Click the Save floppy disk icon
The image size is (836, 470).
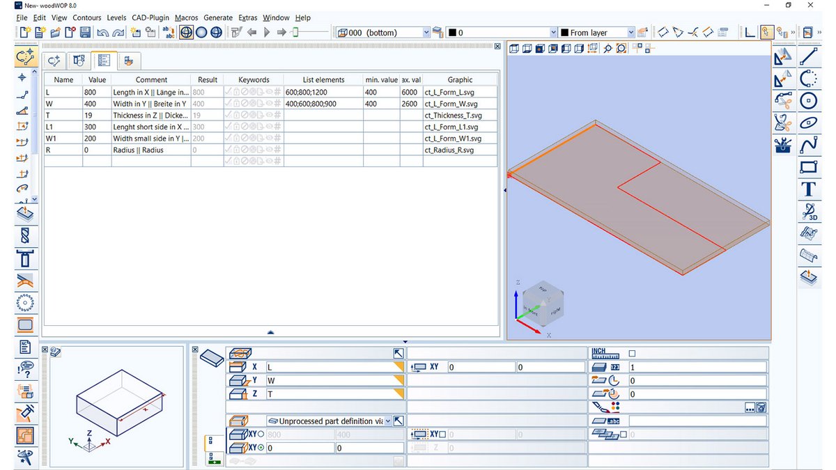[85, 33]
